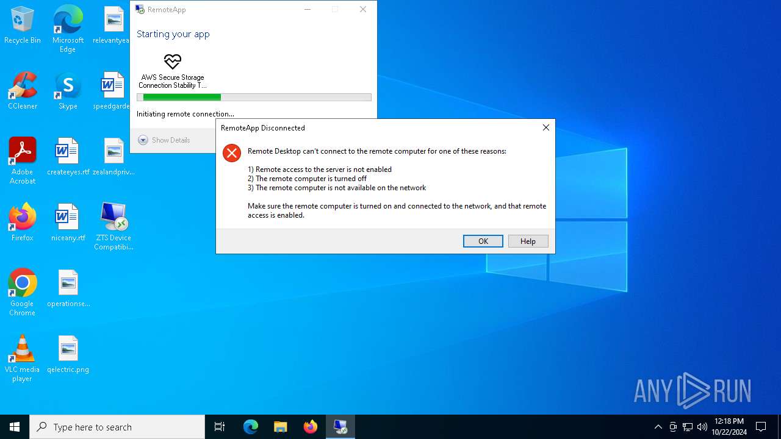Image resolution: width=781 pixels, height=439 pixels.
Task: Click 'Remote access to the server is not enabled' line
Action: click(x=320, y=170)
